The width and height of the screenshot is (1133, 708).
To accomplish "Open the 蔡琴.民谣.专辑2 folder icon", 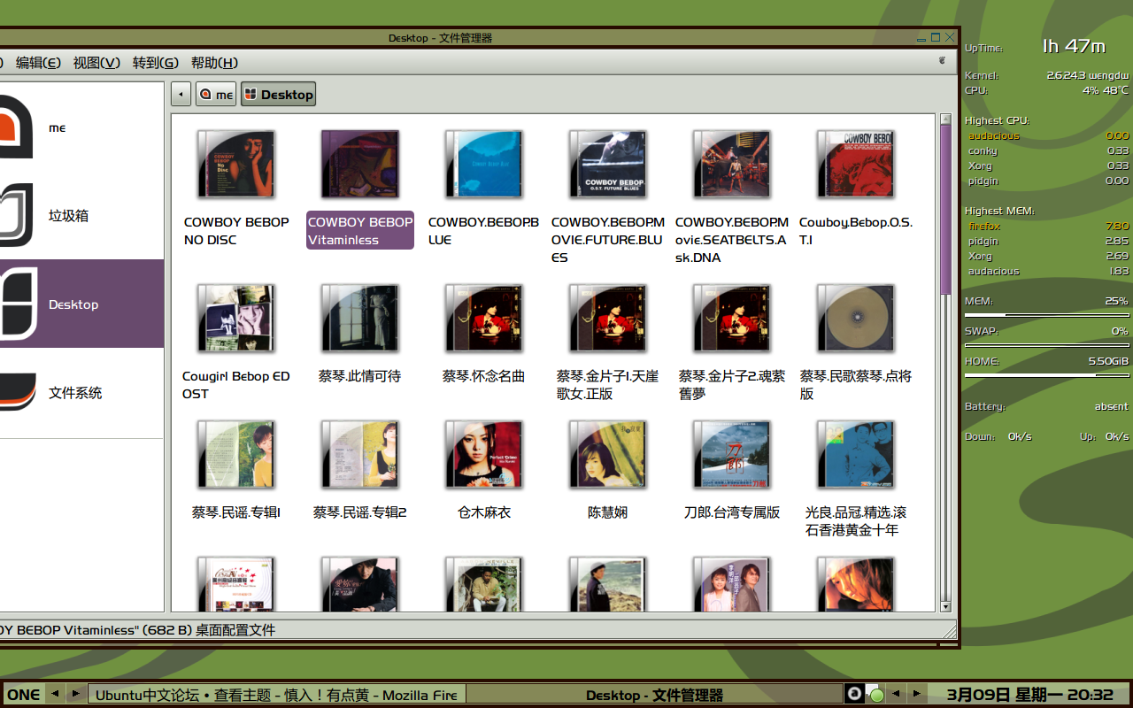I will [360, 455].
